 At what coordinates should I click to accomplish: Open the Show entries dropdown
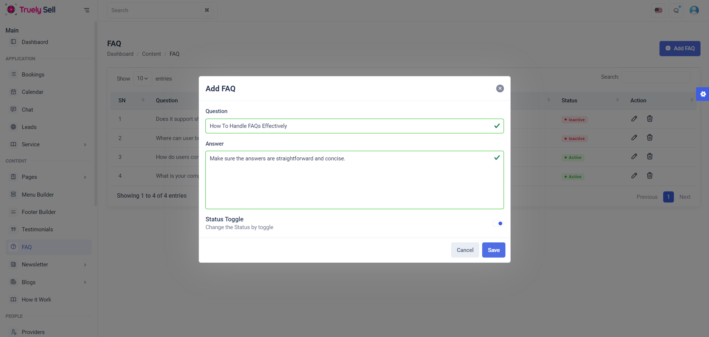coord(142,78)
